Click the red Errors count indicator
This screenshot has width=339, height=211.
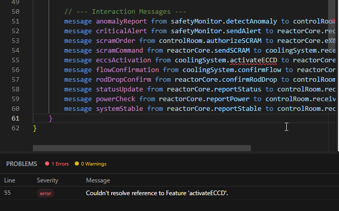(56, 164)
